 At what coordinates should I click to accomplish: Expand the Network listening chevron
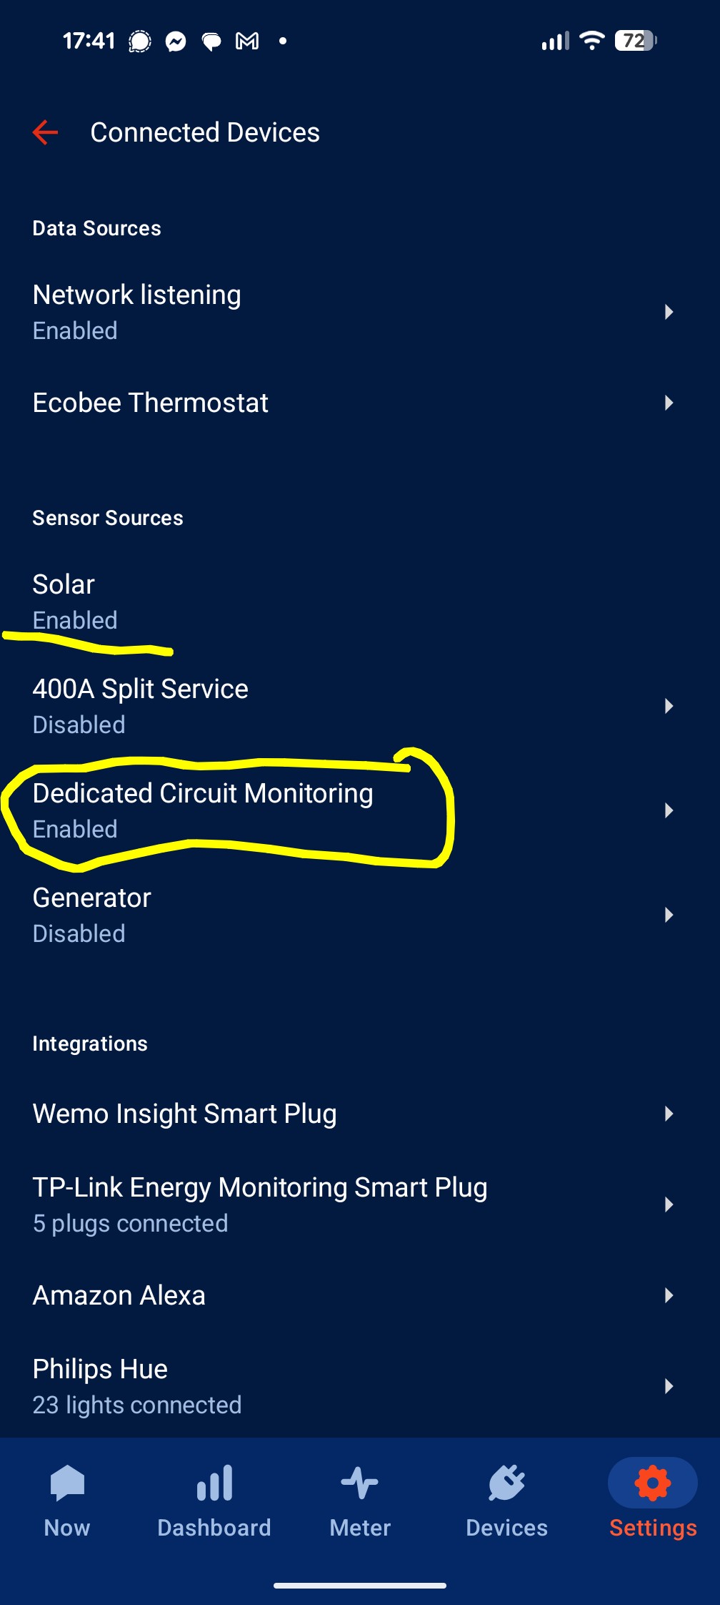tap(669, 312)
